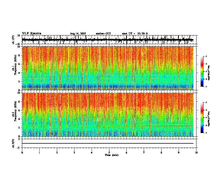Click the "6" kHz tick on ch.1 spectrogram

pos(20,64)
